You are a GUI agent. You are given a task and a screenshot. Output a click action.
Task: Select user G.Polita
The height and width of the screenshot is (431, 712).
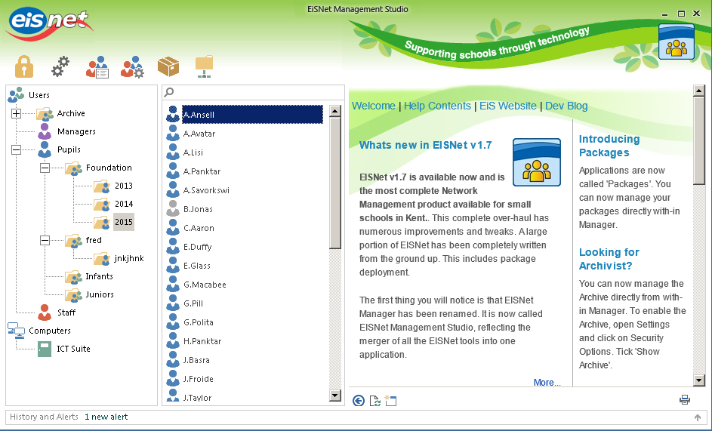pyautogui.click(x=199, y=322)
